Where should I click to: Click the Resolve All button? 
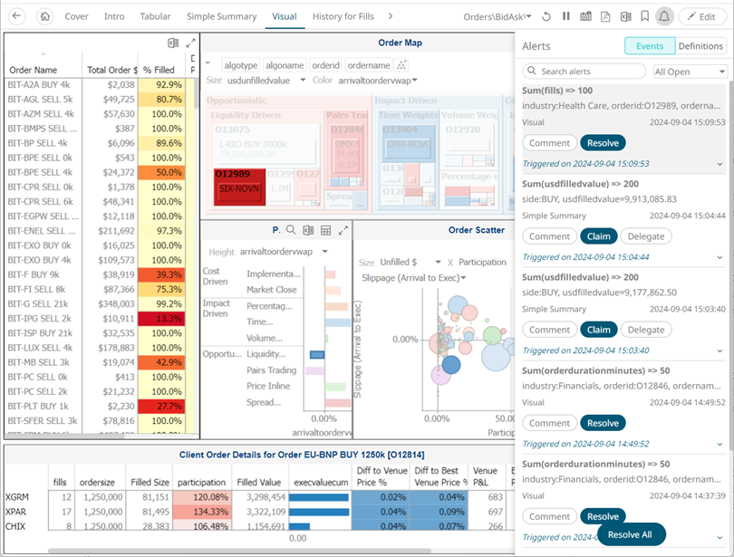coord(632,534)
